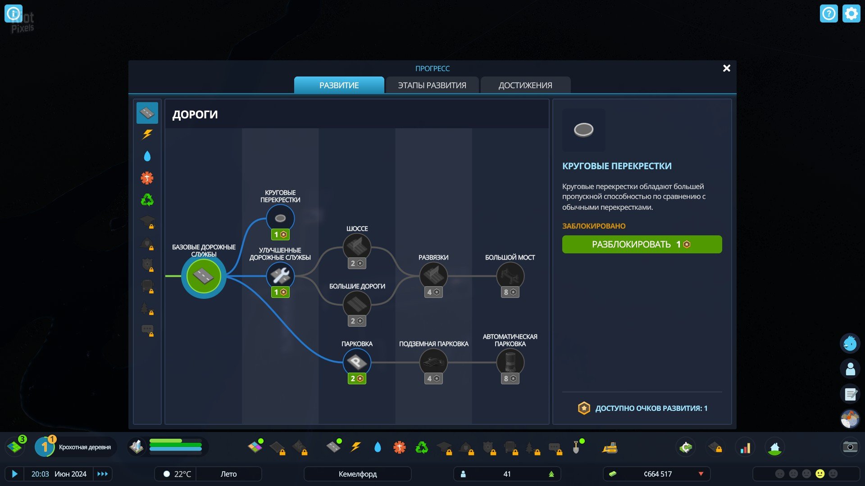Click the bulldozer tool in bottom toolbar
865x486 pixels.
tap(610, 447)
